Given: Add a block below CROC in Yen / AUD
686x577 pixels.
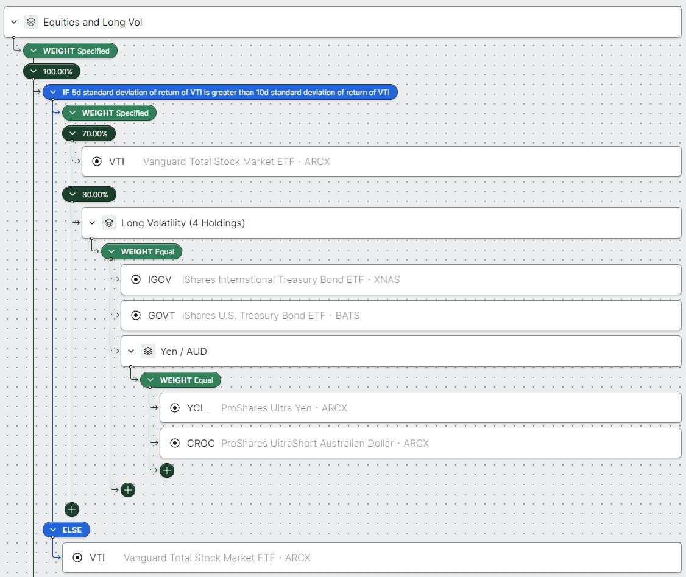Looking at the screenshot, I should (x=167, y=470).
